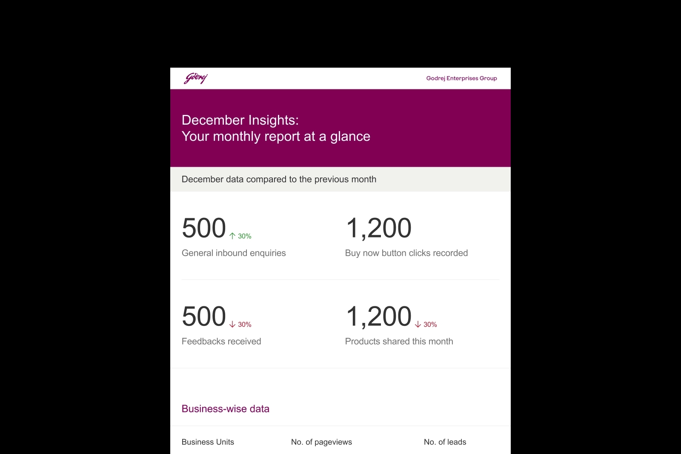Click the 500 figure above General inbound enquiries
Image resolution: width=681 pixels, height=454 pixels.
pyautogui.click(x=204, y=228)
